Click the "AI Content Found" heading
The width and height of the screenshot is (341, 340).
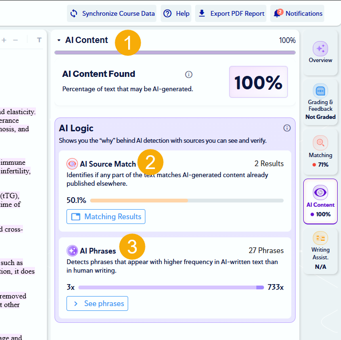[99, 74]
